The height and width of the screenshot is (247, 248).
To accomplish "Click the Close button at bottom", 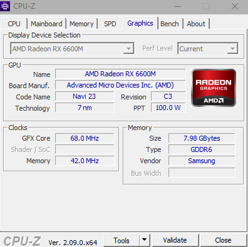I will pyautogui.click(x=223, y=240).
